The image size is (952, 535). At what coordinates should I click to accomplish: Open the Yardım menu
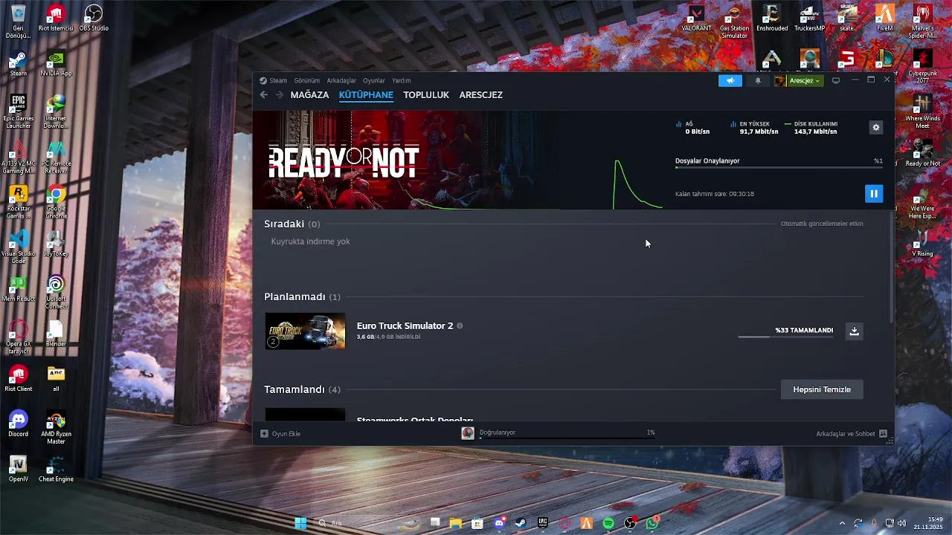[x=402, y=80]
